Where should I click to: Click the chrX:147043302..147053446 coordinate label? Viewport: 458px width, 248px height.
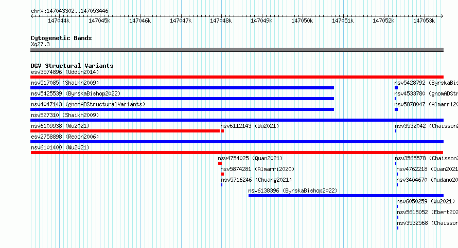(x=69, y=11)
